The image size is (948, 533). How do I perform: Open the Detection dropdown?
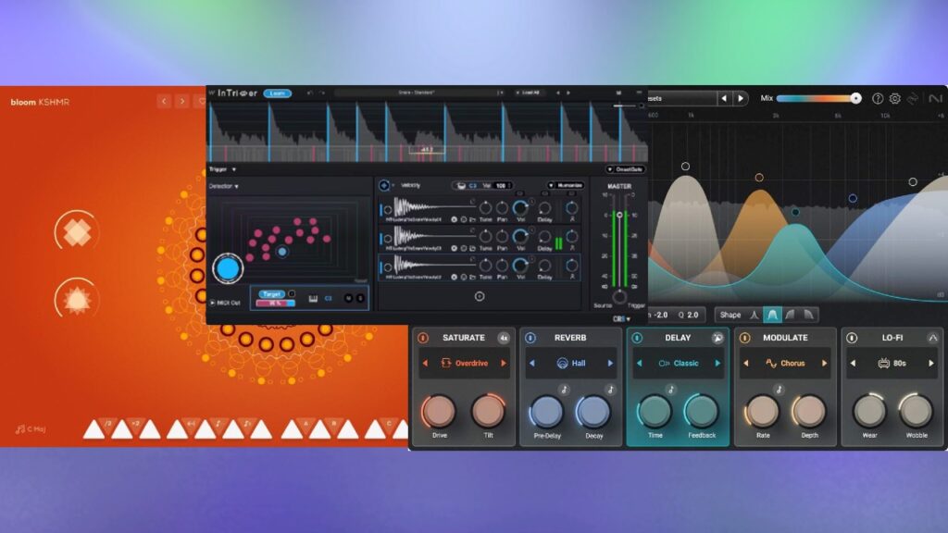223,184
